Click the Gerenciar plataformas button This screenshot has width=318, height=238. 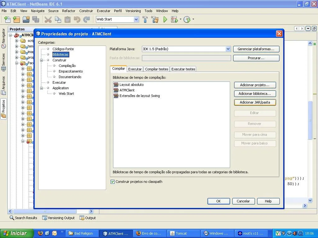[x=256, y=49]
